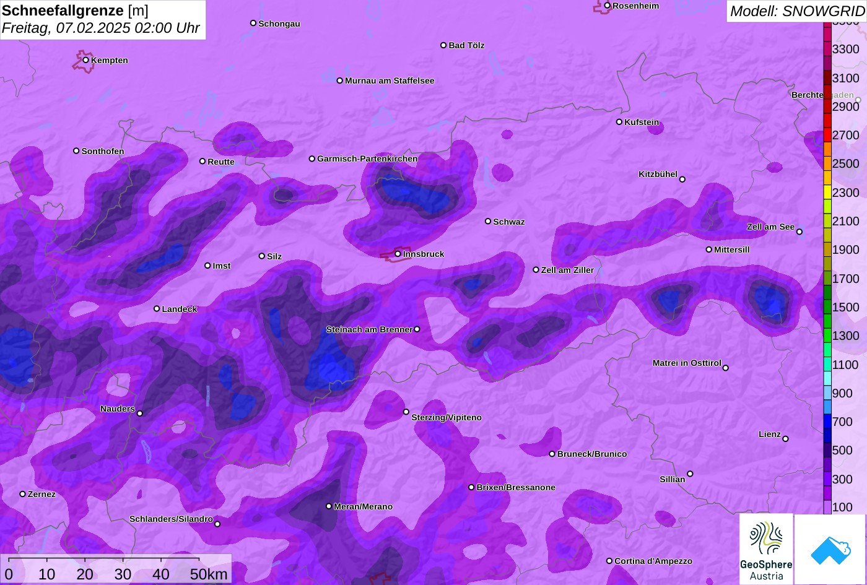Click the Brixen/Bressanone label
The image size is (867, 585).
point(516,488)
